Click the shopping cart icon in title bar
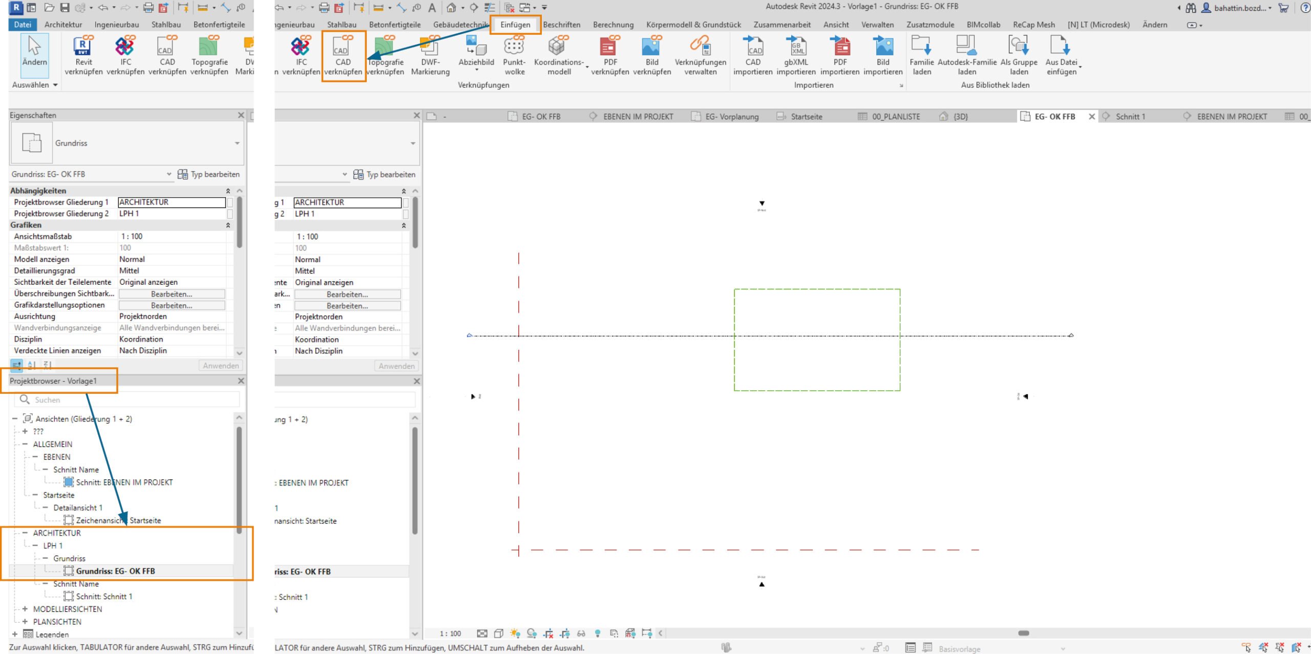 [1283, 8]
